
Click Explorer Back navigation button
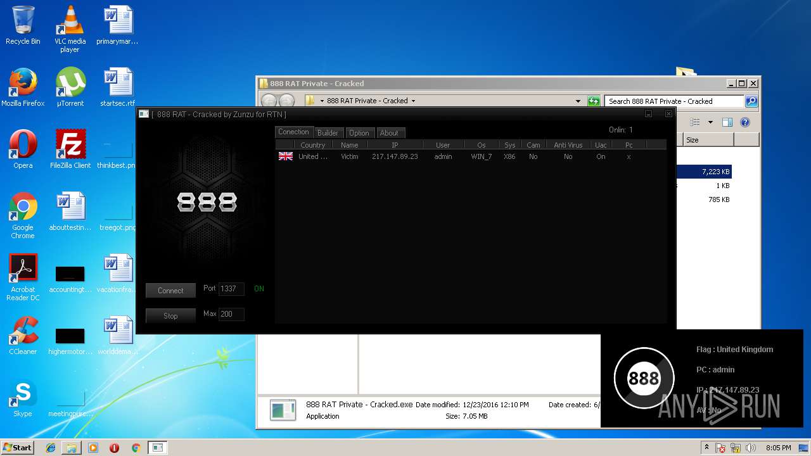269,101
